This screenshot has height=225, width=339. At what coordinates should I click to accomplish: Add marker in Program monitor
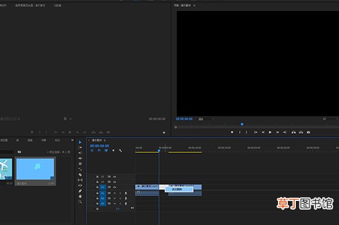232,132
